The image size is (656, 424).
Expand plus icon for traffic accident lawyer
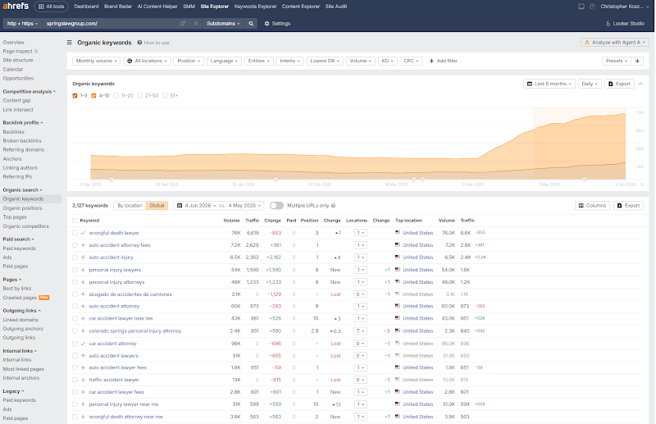point(84,380)
